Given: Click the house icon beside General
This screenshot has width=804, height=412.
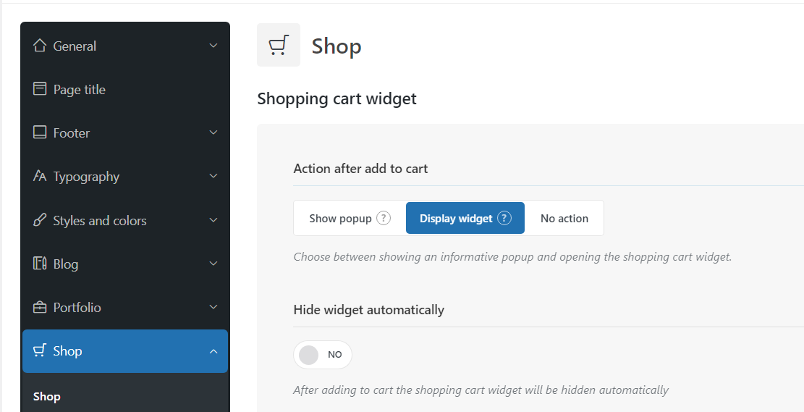Looking at the screenshot, I should pos(40,46).
